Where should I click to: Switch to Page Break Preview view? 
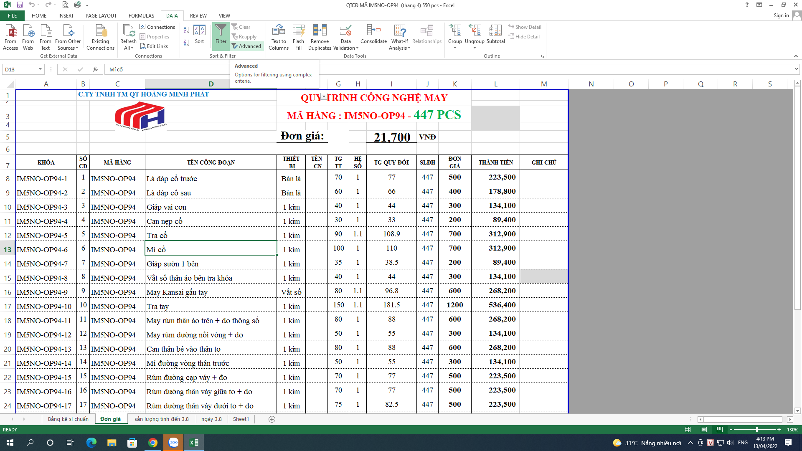[719, 430]
